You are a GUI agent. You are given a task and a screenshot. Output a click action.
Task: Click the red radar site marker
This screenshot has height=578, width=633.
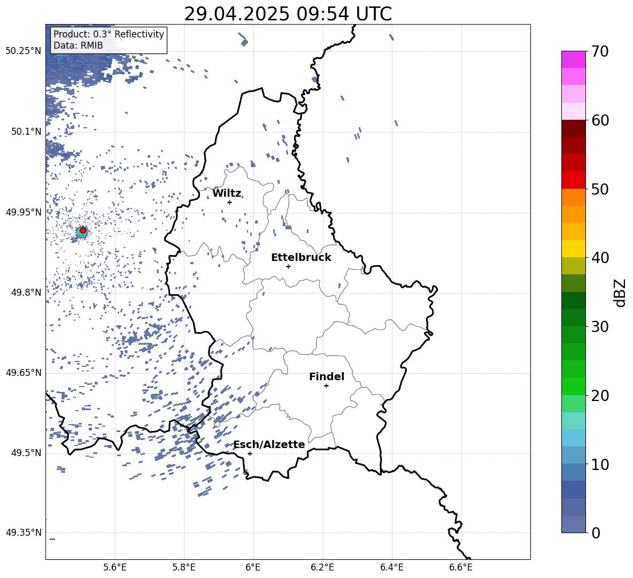tap(83, 230)
